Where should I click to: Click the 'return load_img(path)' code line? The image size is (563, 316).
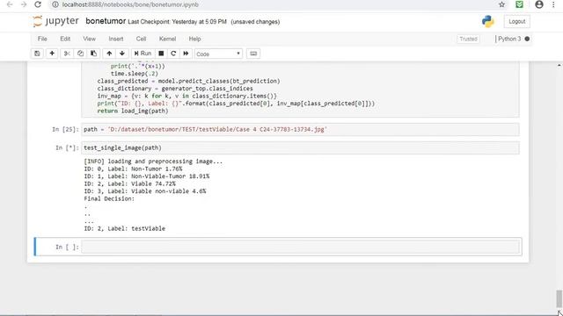tap(133, 111)
